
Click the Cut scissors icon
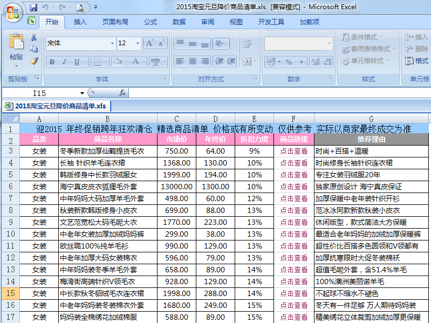33,37
